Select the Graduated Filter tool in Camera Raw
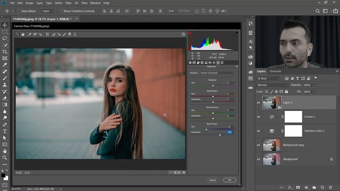This screenshot has height=191, width=340. tap(70, 34)
